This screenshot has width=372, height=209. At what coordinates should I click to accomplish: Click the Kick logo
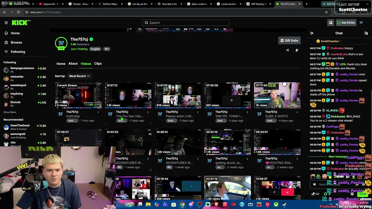[21, 23]
